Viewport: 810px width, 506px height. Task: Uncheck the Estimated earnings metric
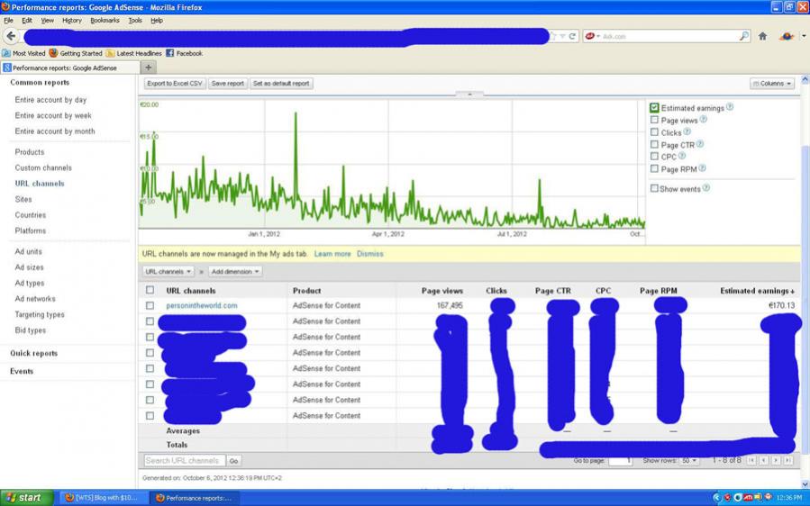click(x=654, y=107)
